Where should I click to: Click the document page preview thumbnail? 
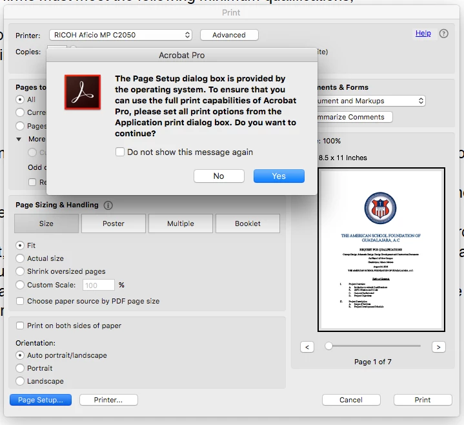click(381, 250)
